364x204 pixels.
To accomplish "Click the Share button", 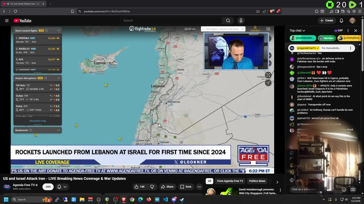I will click(x=167, y=187).
